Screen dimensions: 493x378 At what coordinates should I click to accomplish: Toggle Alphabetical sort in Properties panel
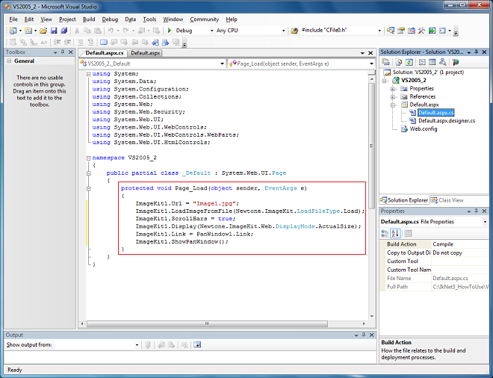point(395,233)
